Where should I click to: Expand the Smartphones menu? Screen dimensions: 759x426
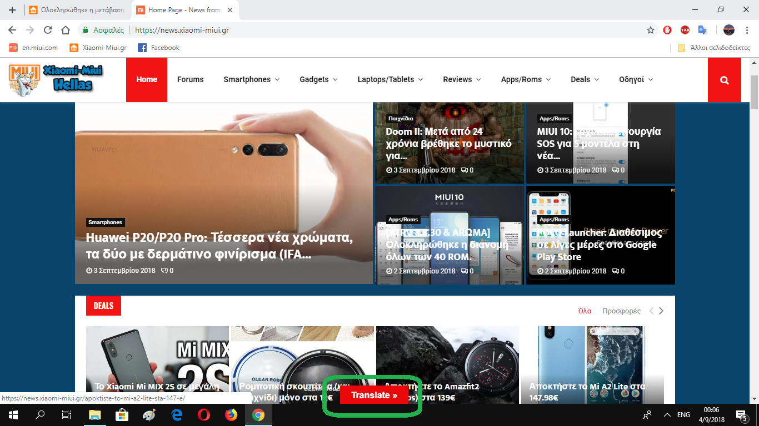pyautogui.click(x=251, y=80)
